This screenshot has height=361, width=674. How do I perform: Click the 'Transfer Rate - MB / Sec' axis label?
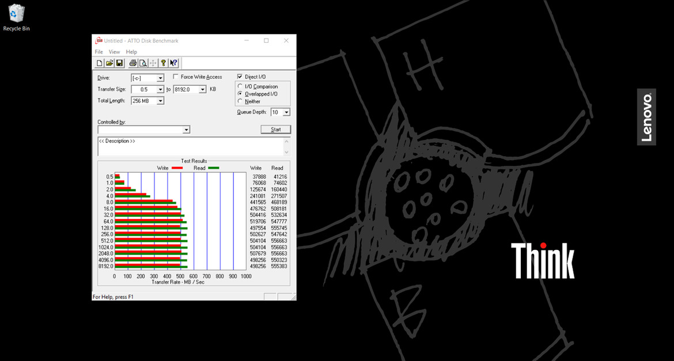178,282
